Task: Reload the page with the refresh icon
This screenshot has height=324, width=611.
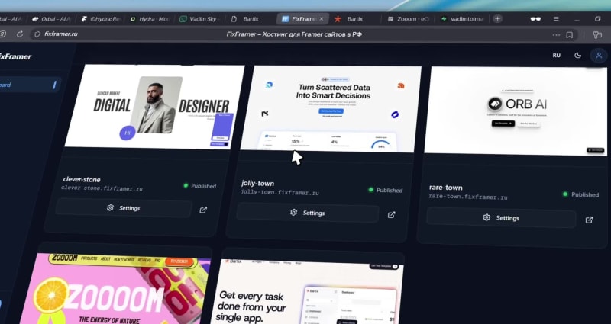Action: pos(20,34)
